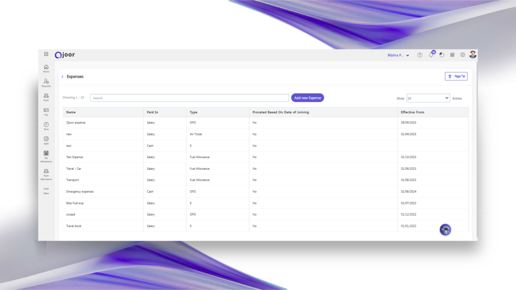Open the dashboard widgets icon in header
The width and height of the screenshot is (516, 290).
tap(452, 55)
